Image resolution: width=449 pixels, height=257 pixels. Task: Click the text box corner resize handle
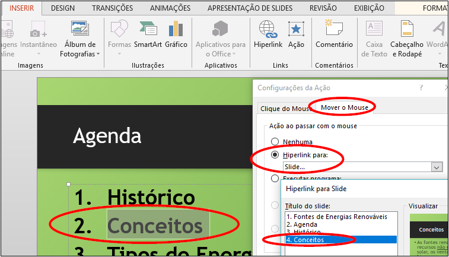click(x=68, y=184)
